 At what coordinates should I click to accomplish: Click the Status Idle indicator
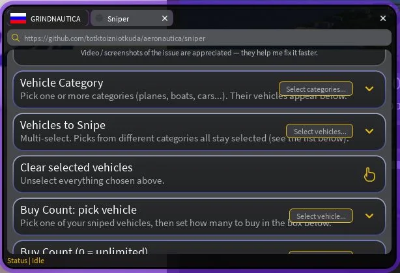pos(25,261)
